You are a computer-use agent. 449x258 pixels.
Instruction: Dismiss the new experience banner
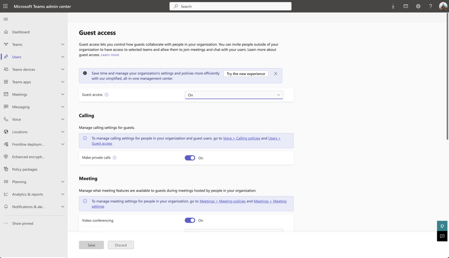coord(276,74)
